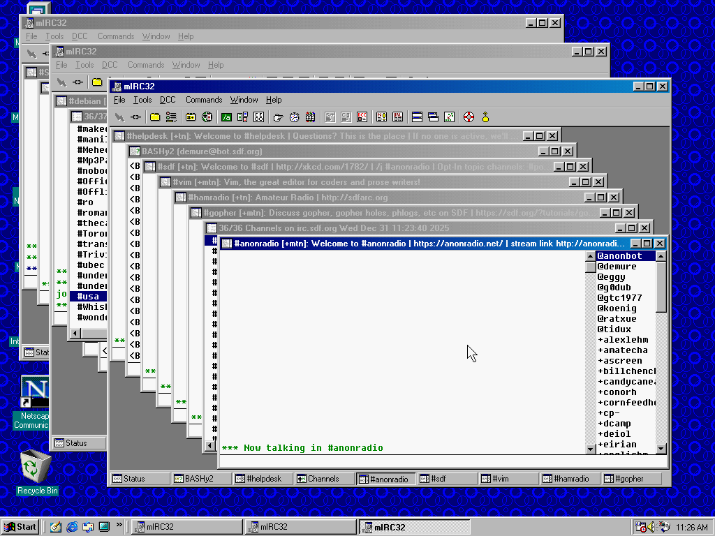Expand the quick launch overflow chevron

pyautogui.click(x=119, y=527)
